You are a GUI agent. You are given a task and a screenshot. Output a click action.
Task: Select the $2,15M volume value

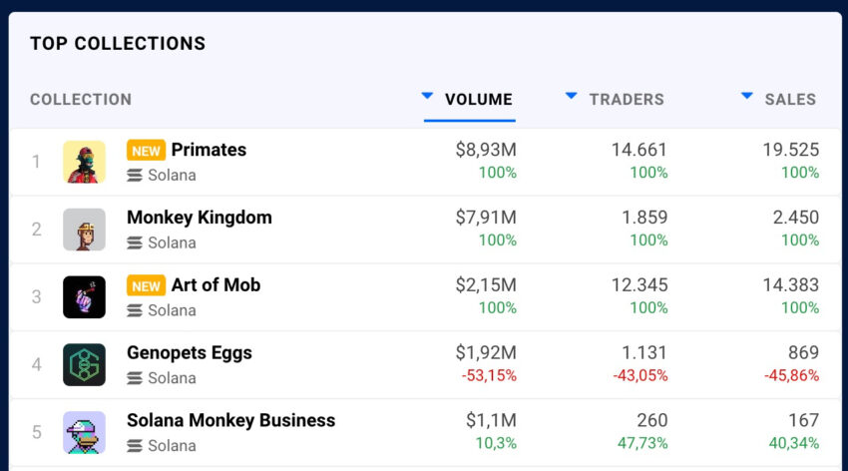(x=486, y=285)
